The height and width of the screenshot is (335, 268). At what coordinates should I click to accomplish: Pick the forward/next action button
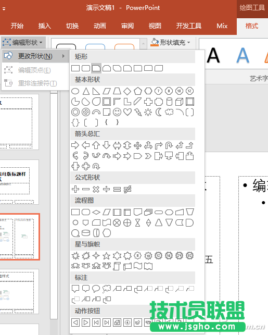coord(86,322)
